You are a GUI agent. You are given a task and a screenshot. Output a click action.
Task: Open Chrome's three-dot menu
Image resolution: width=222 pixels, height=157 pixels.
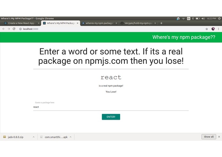(x=218, y=29)
